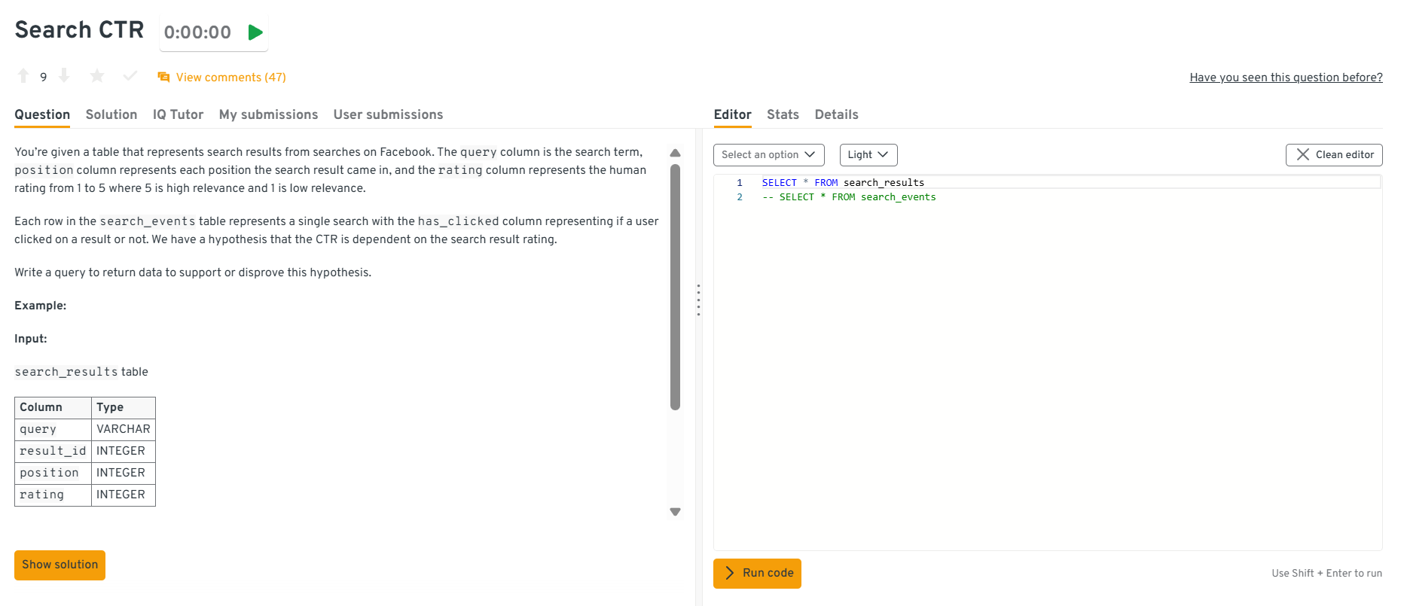Mark question as completed with checkmark icon
Viewport: 1401px width, 606px height.
[130, 76]
